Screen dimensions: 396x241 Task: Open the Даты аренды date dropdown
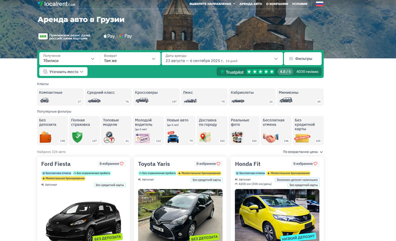[x=222, y=59]
